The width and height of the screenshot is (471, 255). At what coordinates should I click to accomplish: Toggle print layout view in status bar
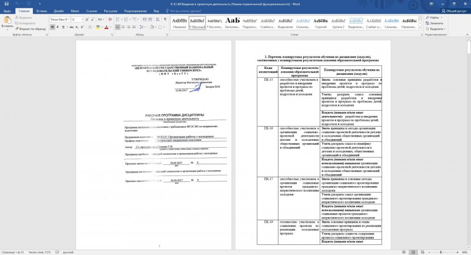pos(413,252)
